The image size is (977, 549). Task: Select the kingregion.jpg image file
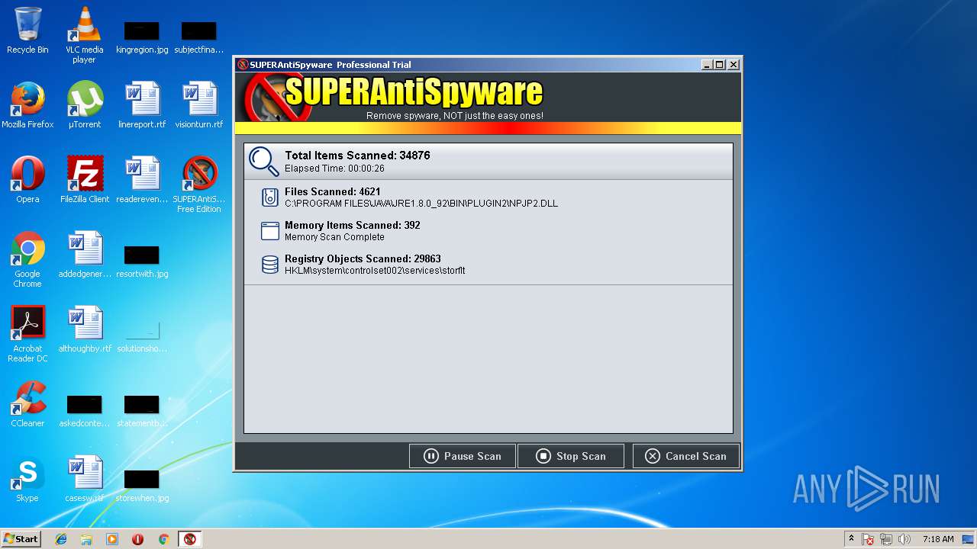[x=142, y=38]
